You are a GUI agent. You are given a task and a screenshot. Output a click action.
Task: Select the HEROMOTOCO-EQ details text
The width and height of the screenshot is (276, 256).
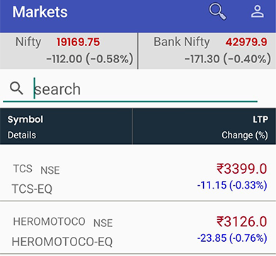pos(62,242)
